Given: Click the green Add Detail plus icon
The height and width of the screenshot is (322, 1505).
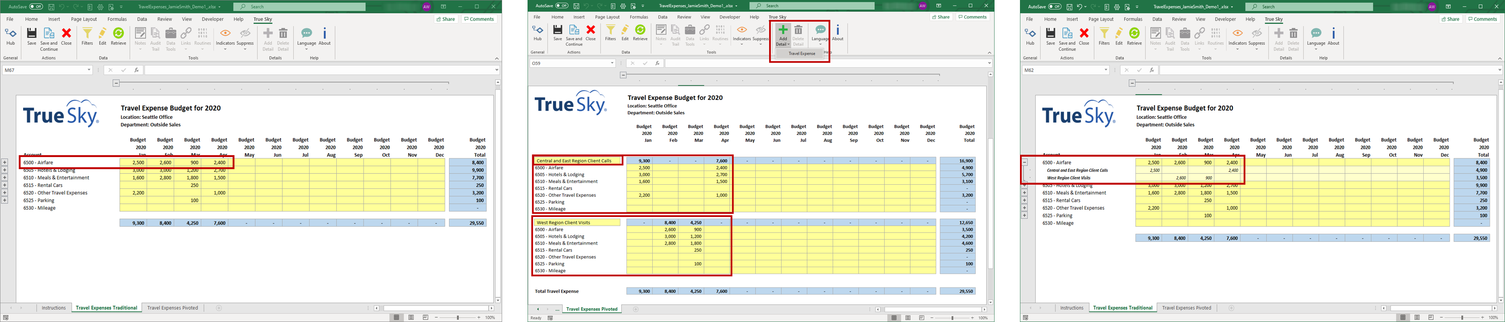Looking at the screenshot, I should point(783,30).
